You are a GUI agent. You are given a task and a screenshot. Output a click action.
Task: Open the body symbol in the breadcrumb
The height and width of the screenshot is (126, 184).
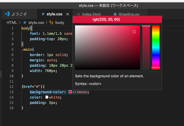pyautogui.click(x=60, y=22)
